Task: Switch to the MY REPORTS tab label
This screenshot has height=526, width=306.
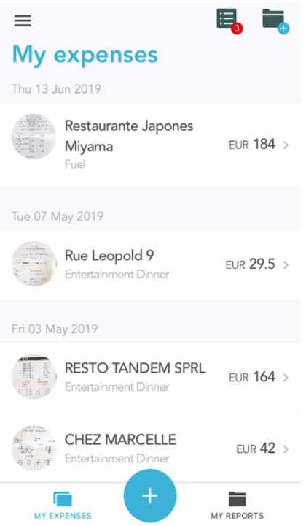Action: tap(237, 516)
